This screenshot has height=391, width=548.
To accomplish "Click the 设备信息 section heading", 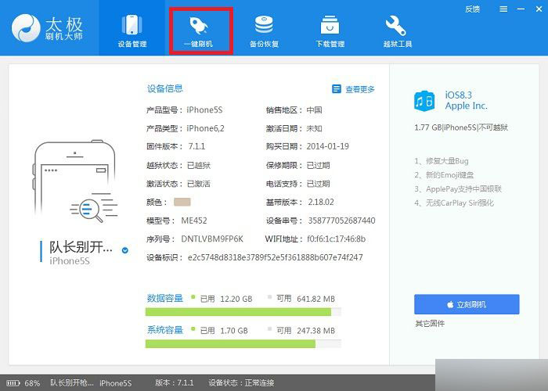I will pyautogui.click(x=165, y=88).
